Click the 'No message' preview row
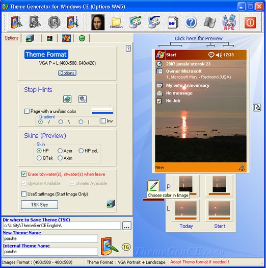Viewport: 266px width, 268px height. click(179, 93)
